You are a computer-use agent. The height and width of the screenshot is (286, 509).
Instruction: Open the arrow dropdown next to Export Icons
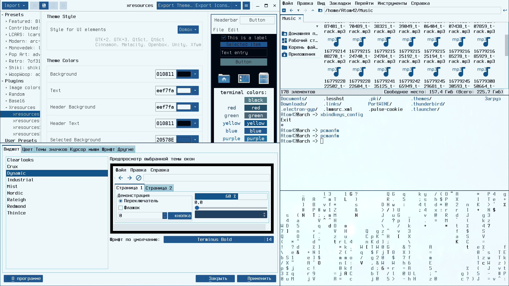[236, 5]
